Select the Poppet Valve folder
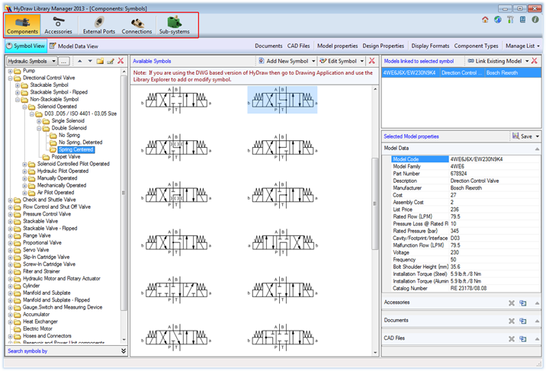The image size is (546, 371). click(66, 157)
